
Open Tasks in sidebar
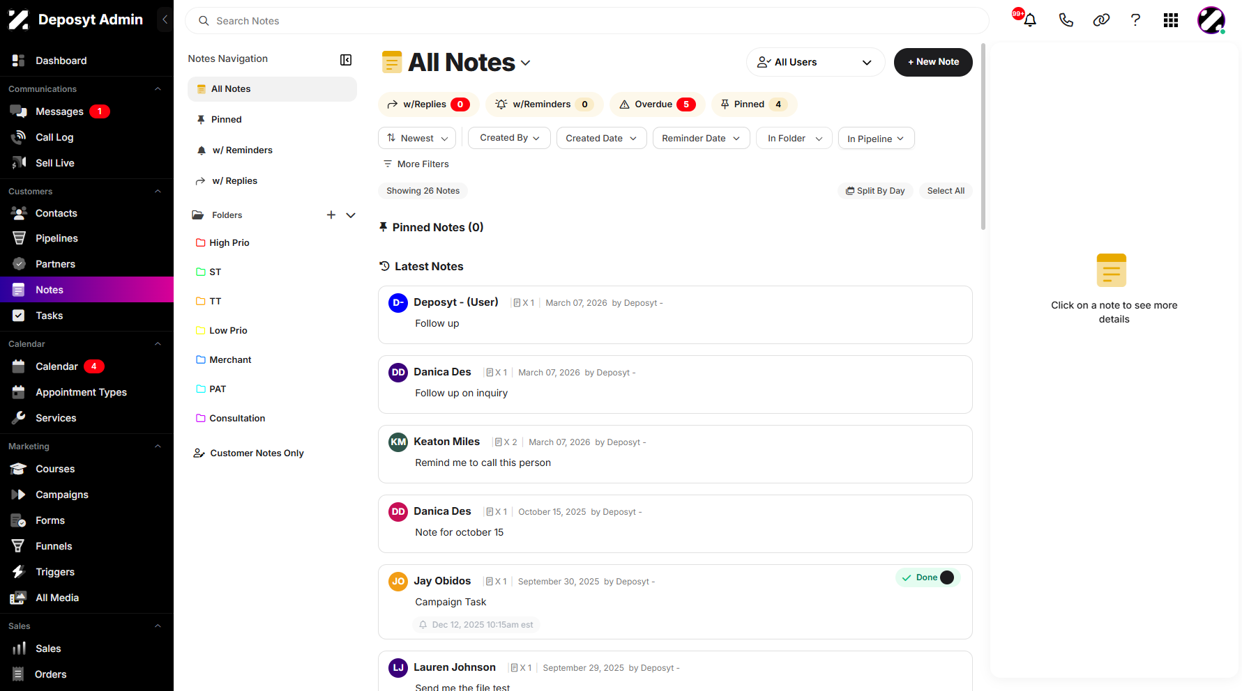point(86,316)
